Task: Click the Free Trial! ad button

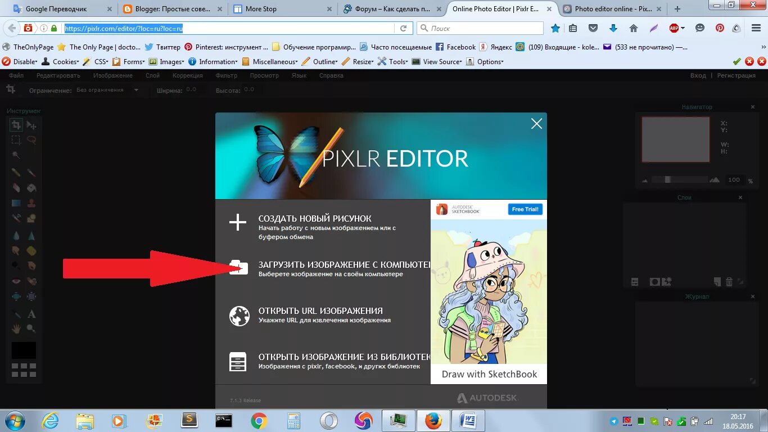Action: coord(525,209)
